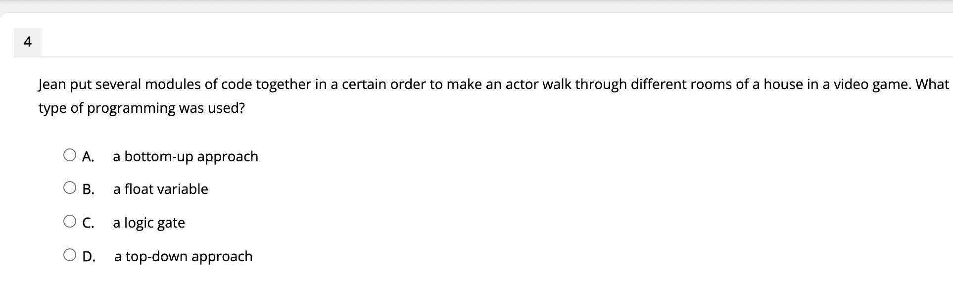Viewport: 953px width, 284px height.
Task: Click the word 'What' ending first line
Action: tap(932, 85)
